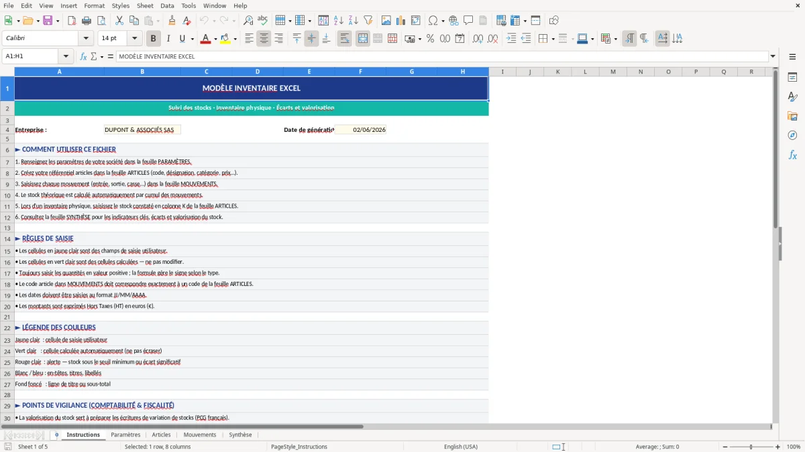Expand Name Box dropdown
This screenshot has width=805, height=452.
[66, 57]
